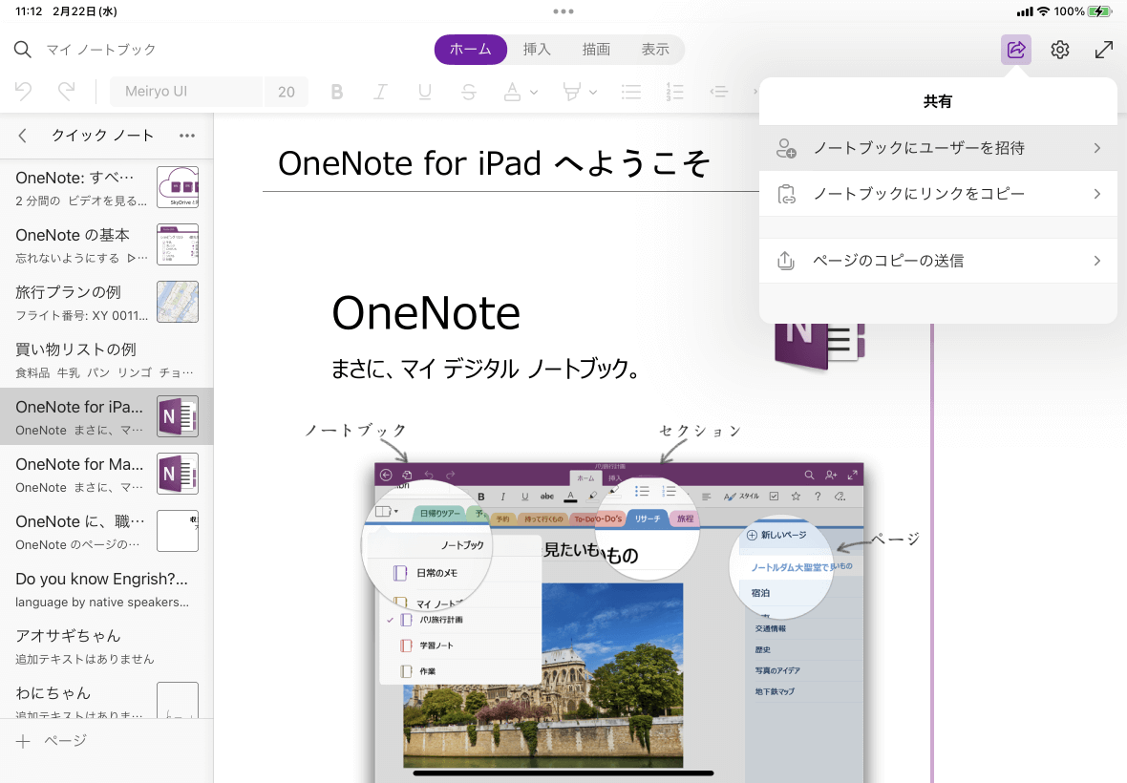1127x783 pixels.
Task: Open the font color dropdown arrow
Action: click(x=533, y=92)
